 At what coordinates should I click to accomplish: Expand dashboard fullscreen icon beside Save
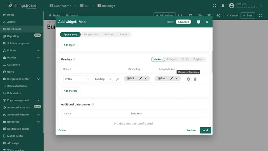tap(260, 15)
